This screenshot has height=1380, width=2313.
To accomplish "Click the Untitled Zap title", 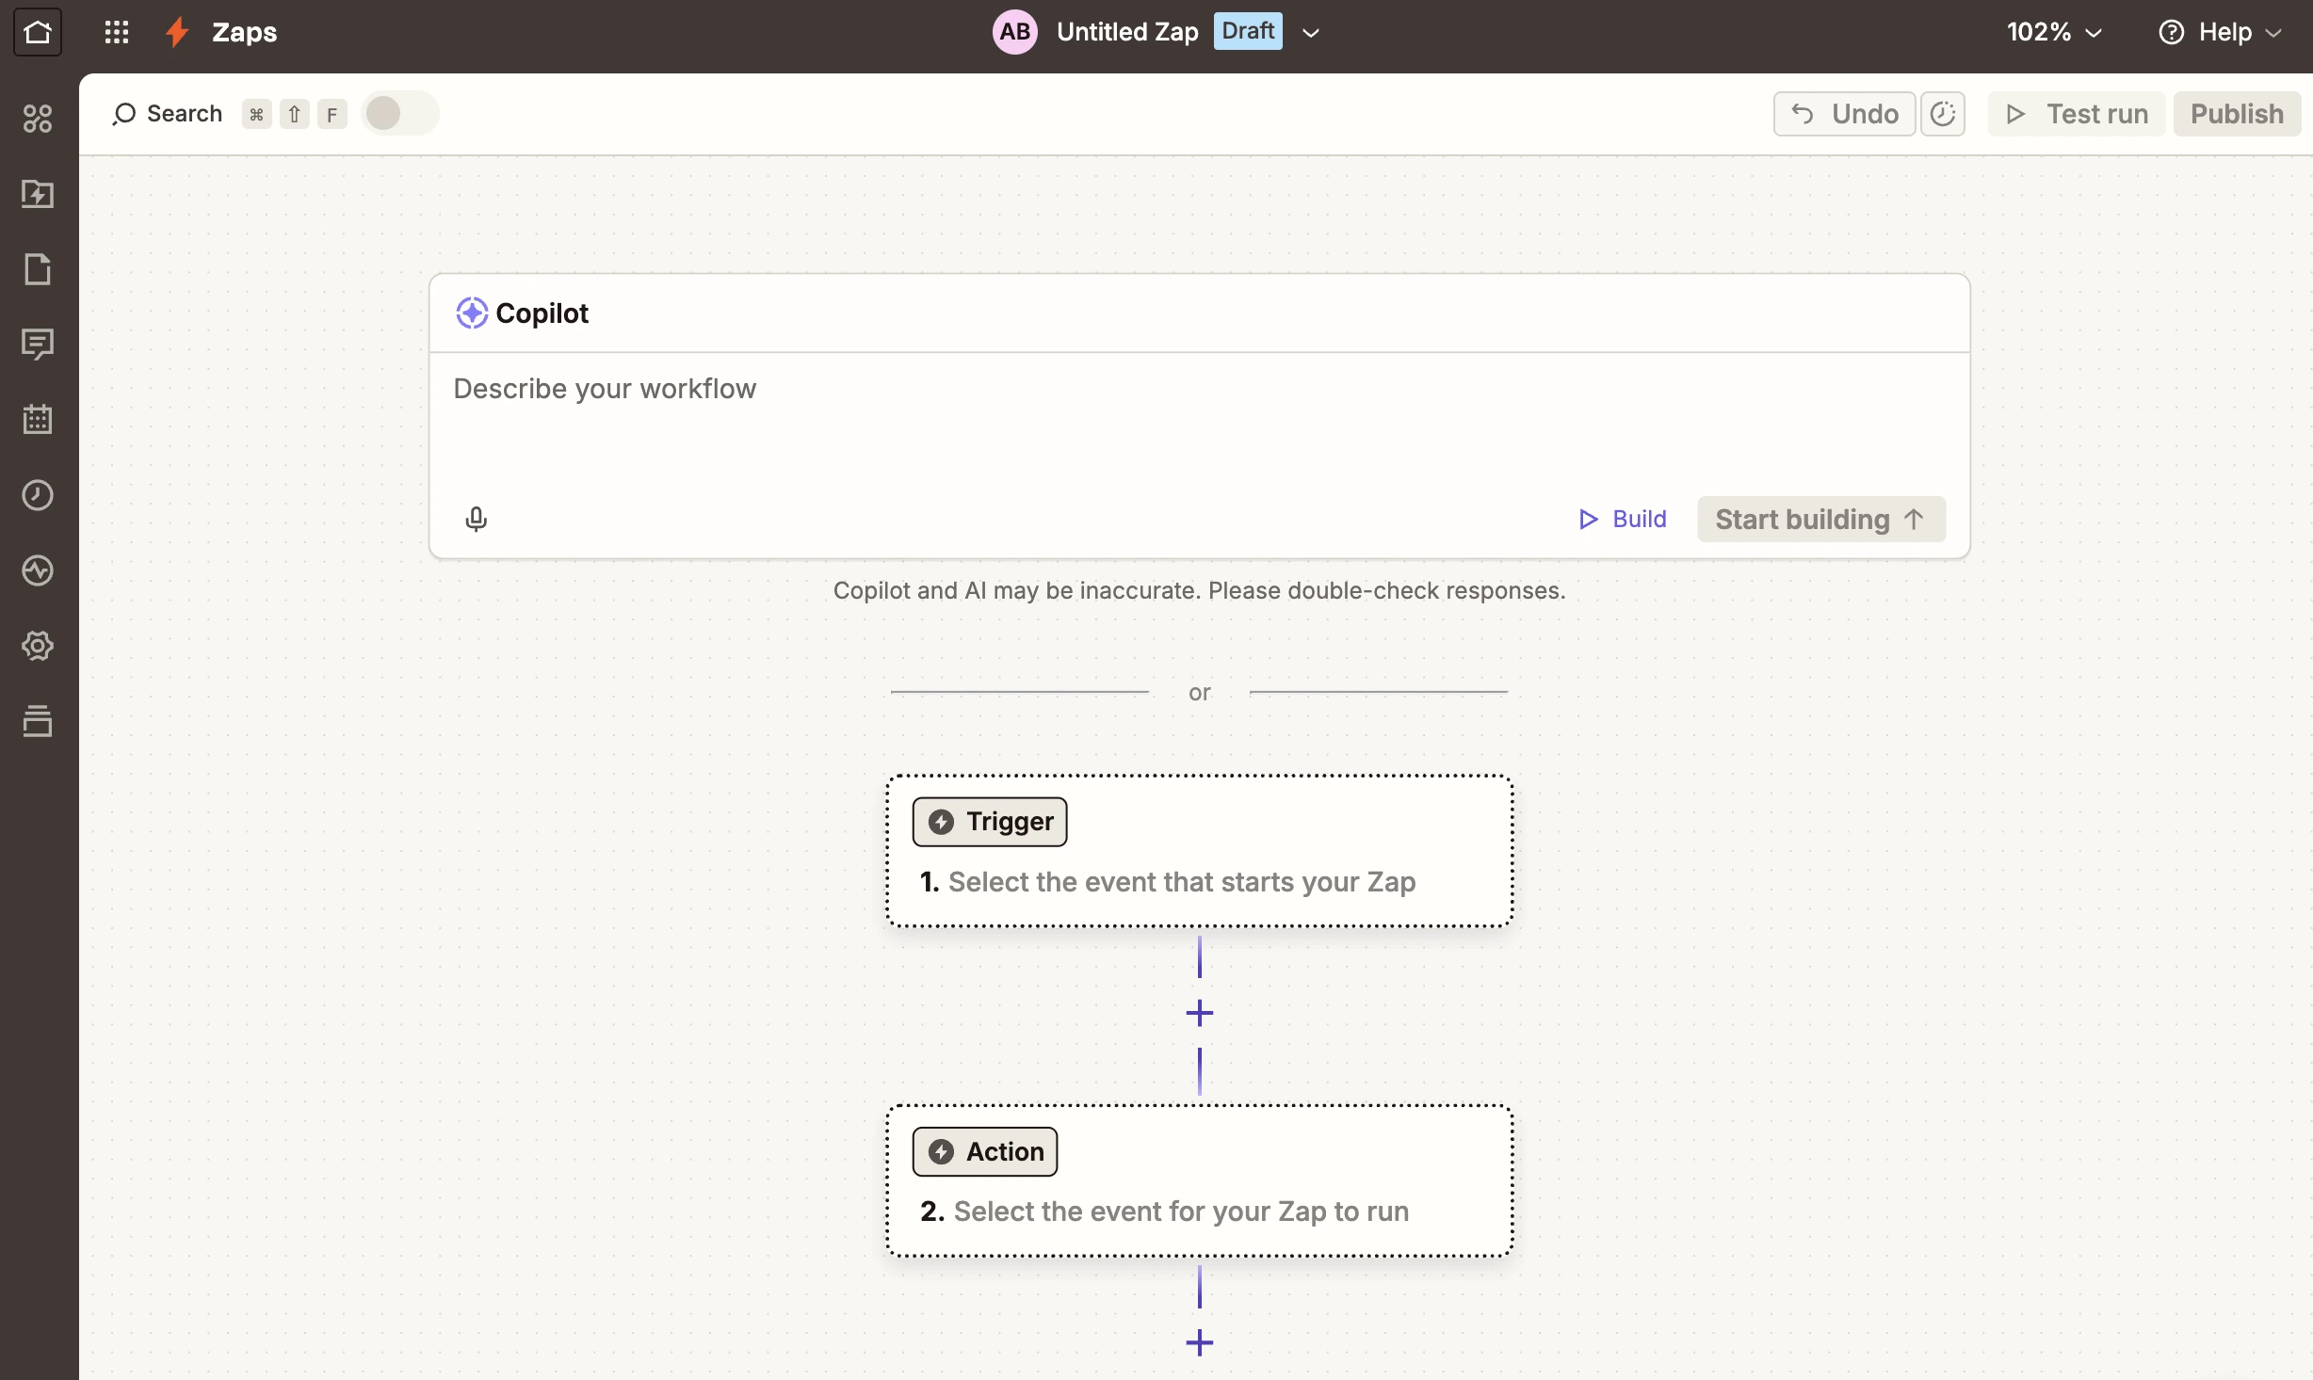I will click(1127, 32).
